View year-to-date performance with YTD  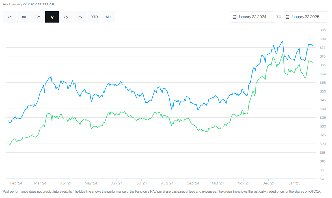coord(94,17)
